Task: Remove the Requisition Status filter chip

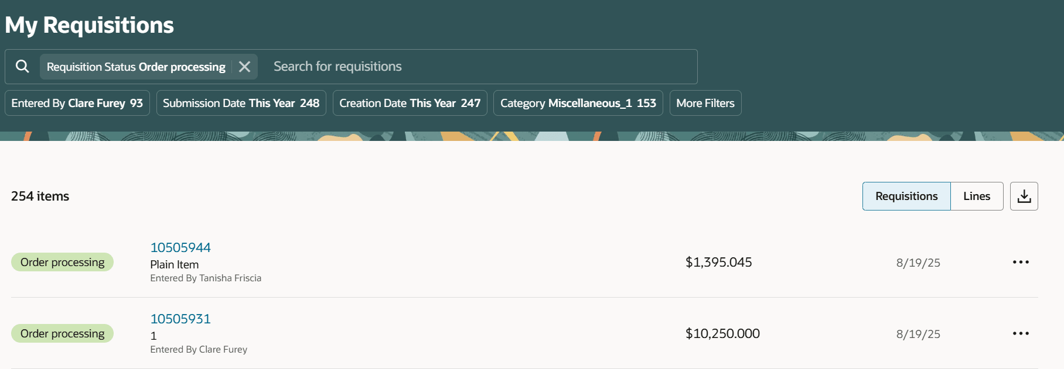Action: (x=245, y=67)
